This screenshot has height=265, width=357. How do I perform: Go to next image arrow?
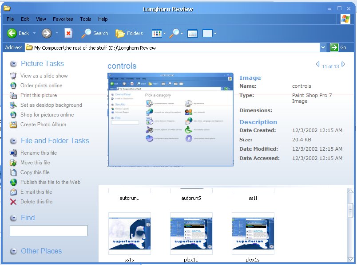point(343,64)
